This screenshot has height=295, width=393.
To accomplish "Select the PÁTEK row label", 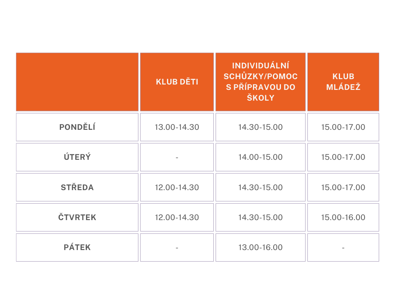I will (x=77, y=248).
